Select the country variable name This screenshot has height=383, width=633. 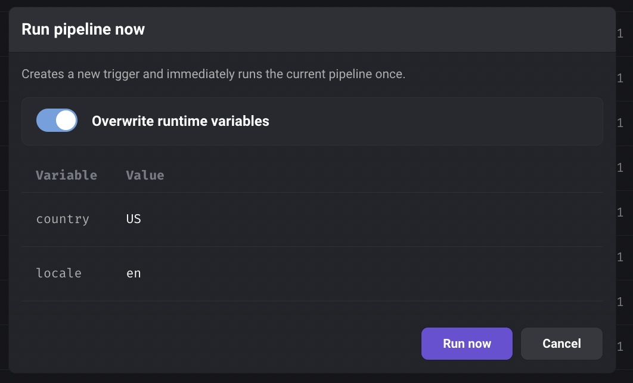(x=63, y=219)
